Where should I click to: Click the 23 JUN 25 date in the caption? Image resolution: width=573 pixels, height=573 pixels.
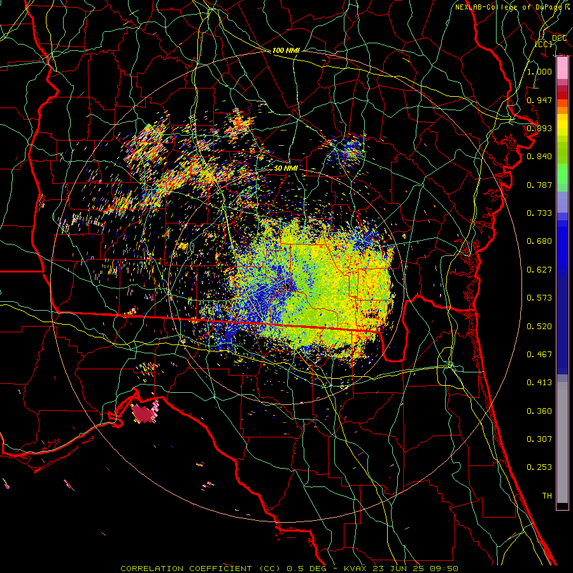point(399,569)
